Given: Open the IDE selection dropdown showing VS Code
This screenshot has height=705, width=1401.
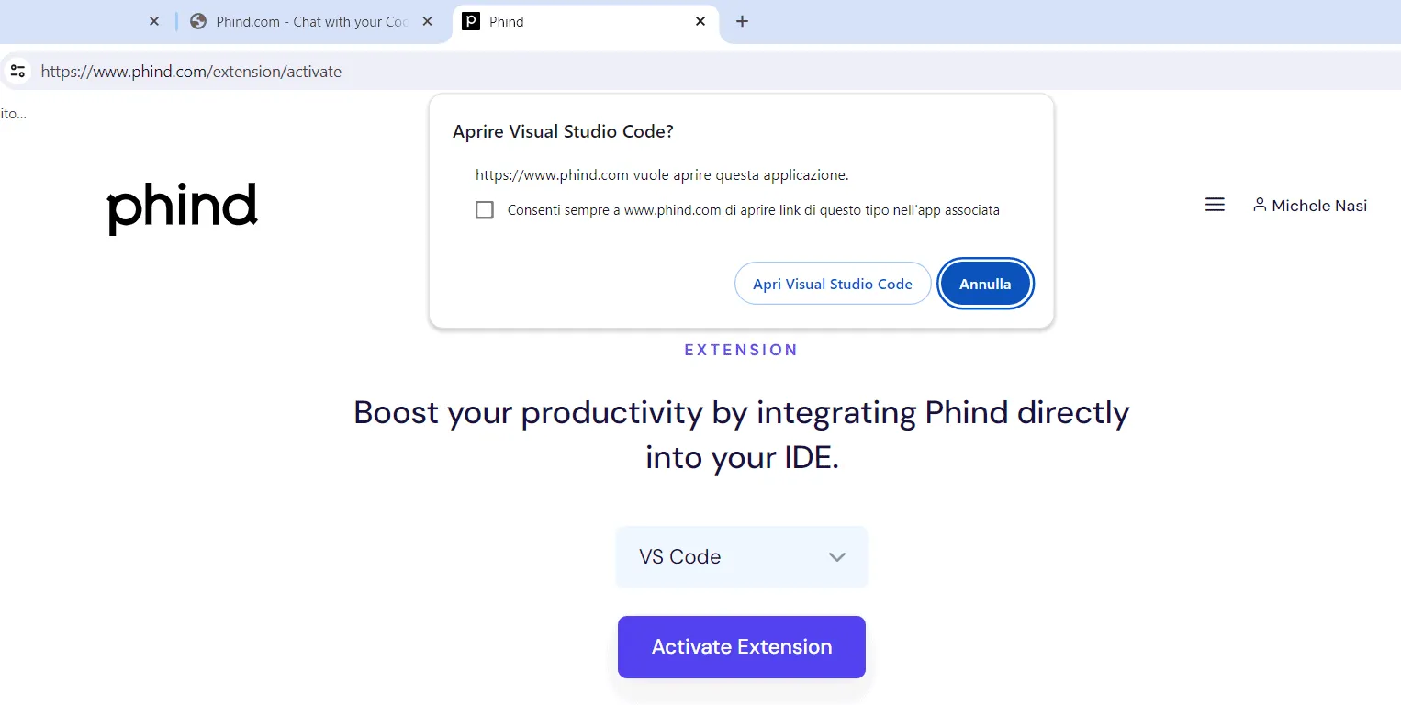Looking at the screenshot, I should pos(741,556).
